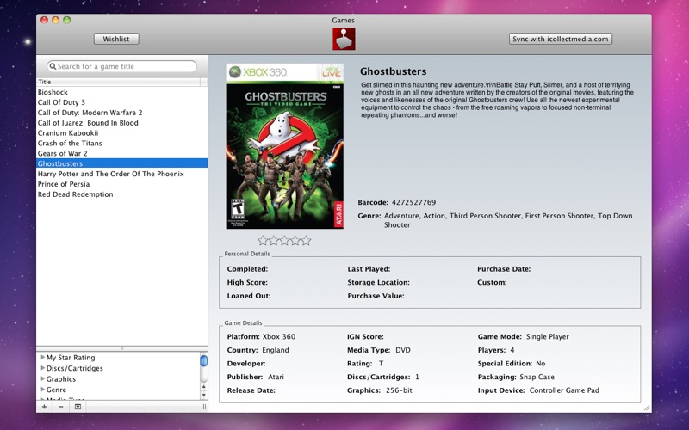
Task: Click the Packaging value Snap Case
Action: pyautogui.click(x=537, y=377)
